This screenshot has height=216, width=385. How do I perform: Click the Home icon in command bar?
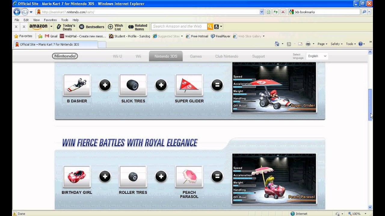coord(277,44)
